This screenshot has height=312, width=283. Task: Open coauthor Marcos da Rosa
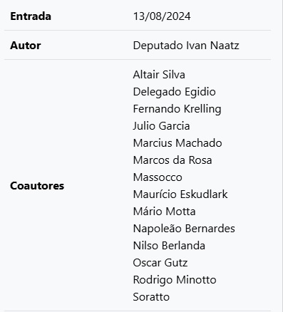point(173,160)
